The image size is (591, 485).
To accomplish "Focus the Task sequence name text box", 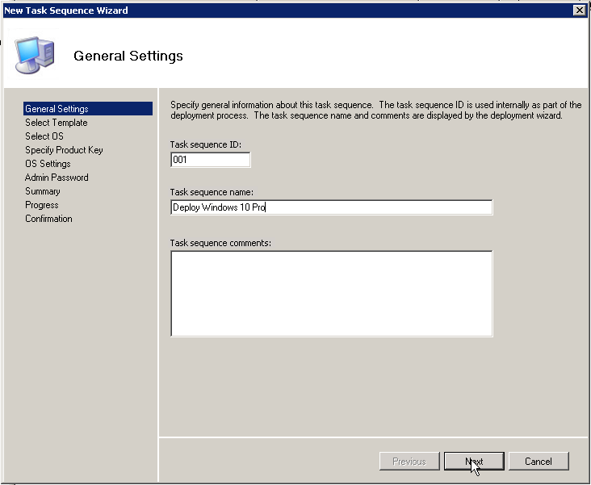I will pyautogui.click(x=331, y=207).
